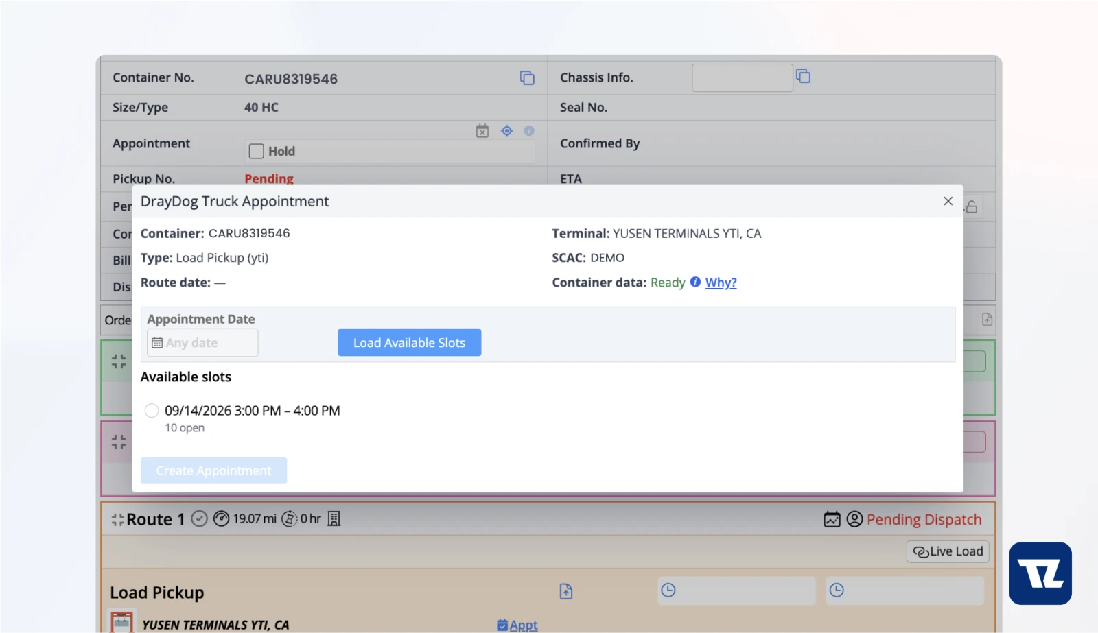Click the info icon beside Ready
Viewport: 1098px width, 633px height.
click(695, 282)
